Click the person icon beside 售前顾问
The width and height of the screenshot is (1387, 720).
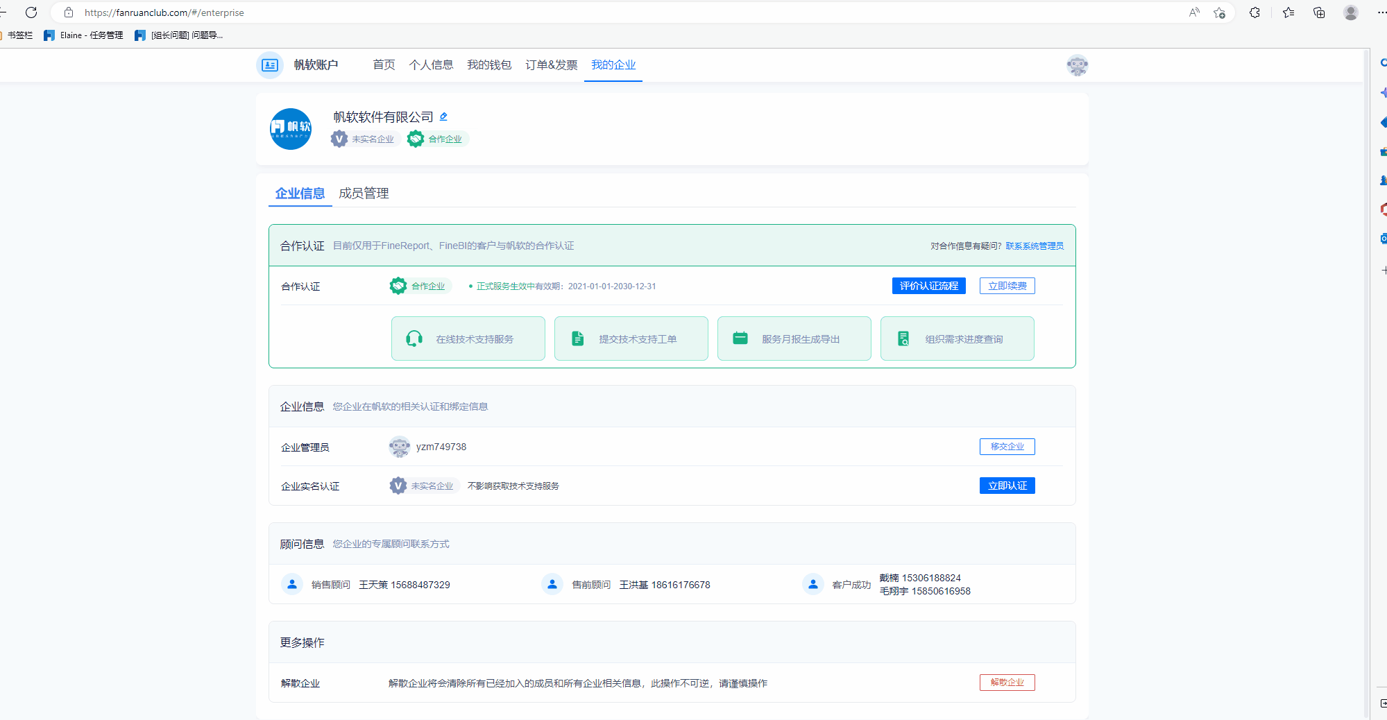click(552, 585)
